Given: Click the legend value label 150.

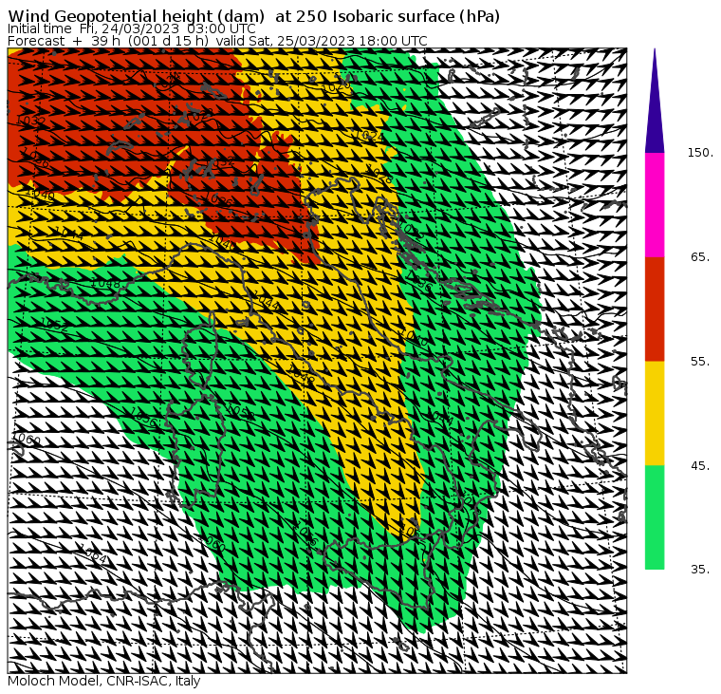Looking at the screenshot, I should coord(701,153).
